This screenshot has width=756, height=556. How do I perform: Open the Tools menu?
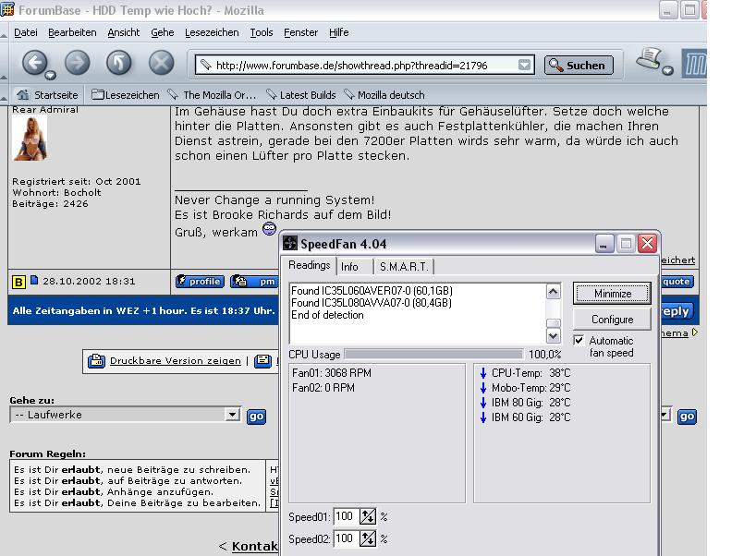[262, 32]
